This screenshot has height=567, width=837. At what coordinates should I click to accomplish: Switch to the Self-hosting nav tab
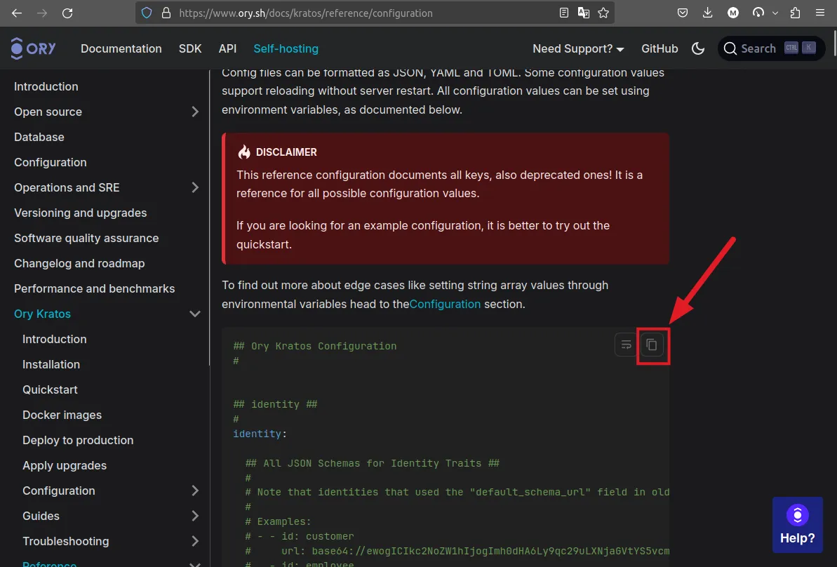click(x=286, y=48)
